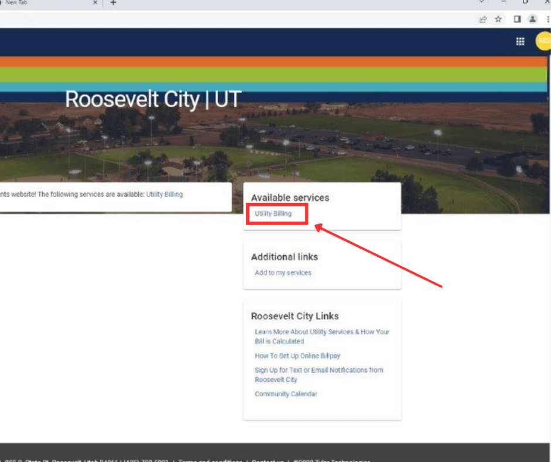This screenshot has width=551, height=462.
Task: Open How To Set Up Online Billpay
Action: (x=297, y=356)
